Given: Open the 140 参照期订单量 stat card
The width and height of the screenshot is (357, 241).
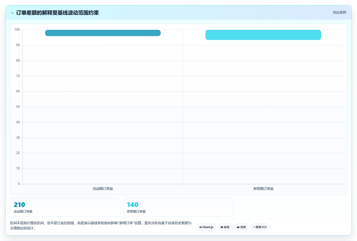Looking at the screenshot, I should click(x=178, y=207).
